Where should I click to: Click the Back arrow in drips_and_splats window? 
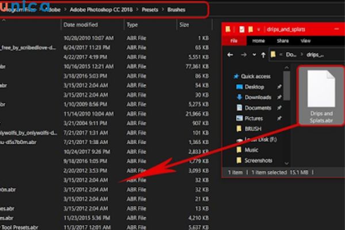tap(231, 55)
